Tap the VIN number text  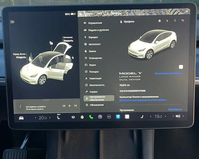(132, 91)
